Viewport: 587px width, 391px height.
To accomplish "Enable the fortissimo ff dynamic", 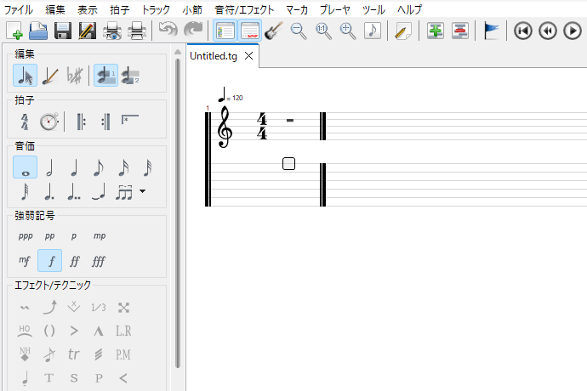I will pos(74,260).
